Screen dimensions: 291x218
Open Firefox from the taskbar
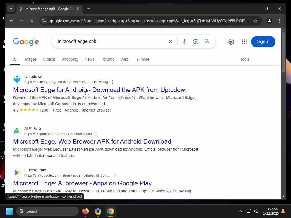click(x=85, y=211)
